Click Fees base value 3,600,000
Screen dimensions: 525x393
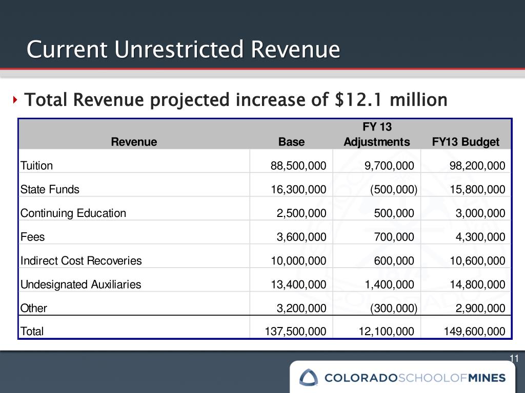point(301,237)
